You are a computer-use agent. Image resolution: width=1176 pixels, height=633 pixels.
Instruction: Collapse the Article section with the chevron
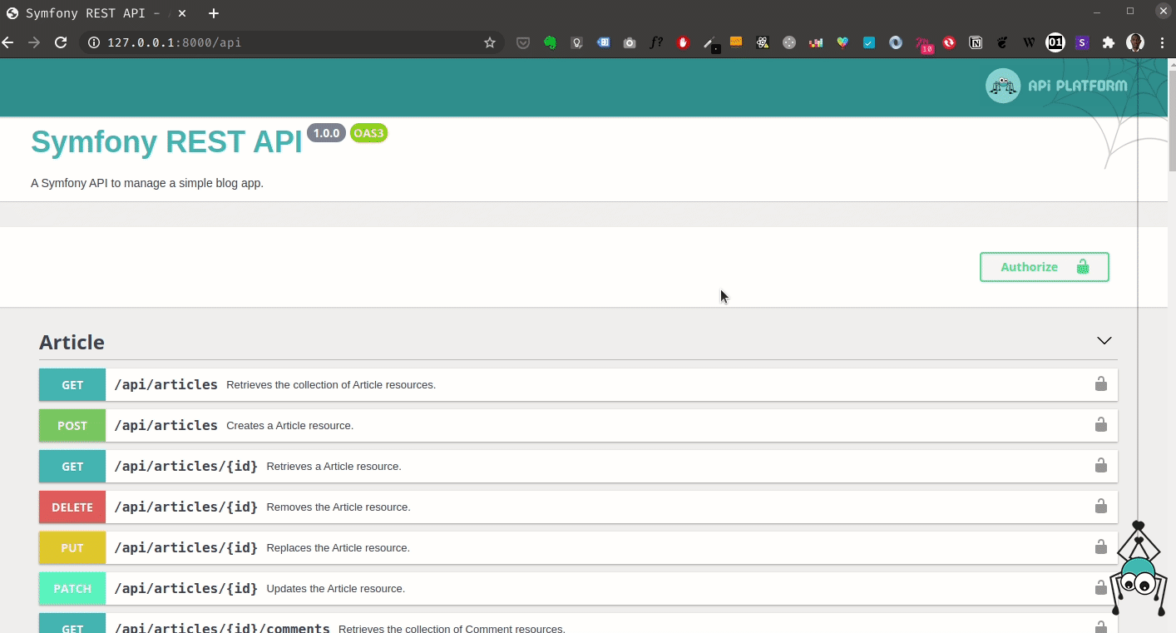[x=1104, y=341]
